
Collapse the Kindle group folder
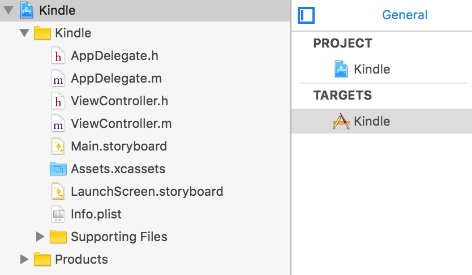tap(24, 33)
